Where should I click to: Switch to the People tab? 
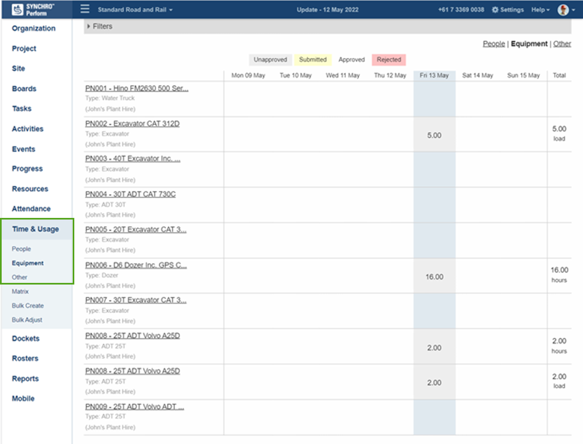(493, 44)
